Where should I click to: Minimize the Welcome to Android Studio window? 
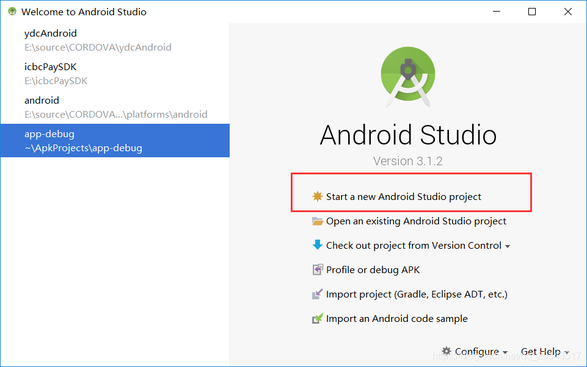[497, 12]
